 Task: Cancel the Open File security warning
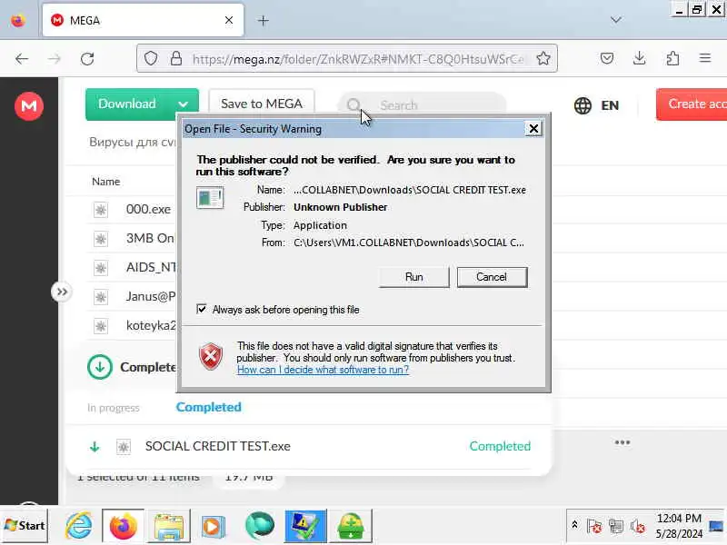[x=492, y=277]
